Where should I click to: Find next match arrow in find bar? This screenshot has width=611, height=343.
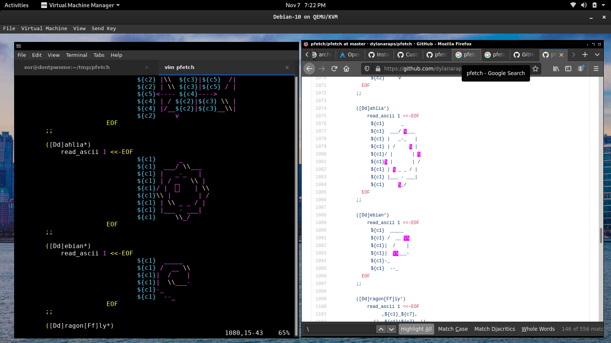click(391, 329)
